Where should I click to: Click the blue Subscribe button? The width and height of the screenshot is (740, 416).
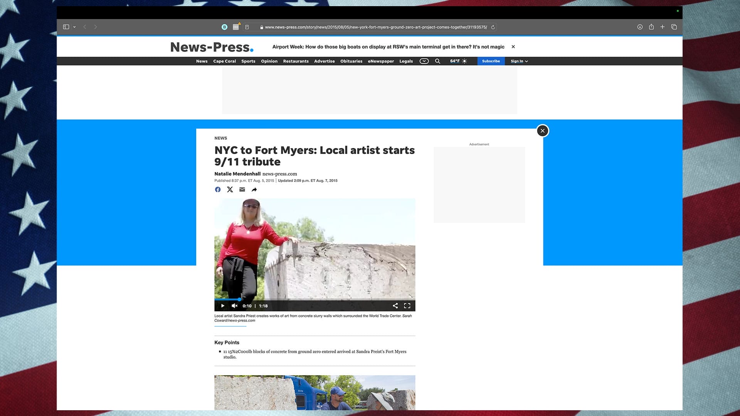(x=491, y=61)
